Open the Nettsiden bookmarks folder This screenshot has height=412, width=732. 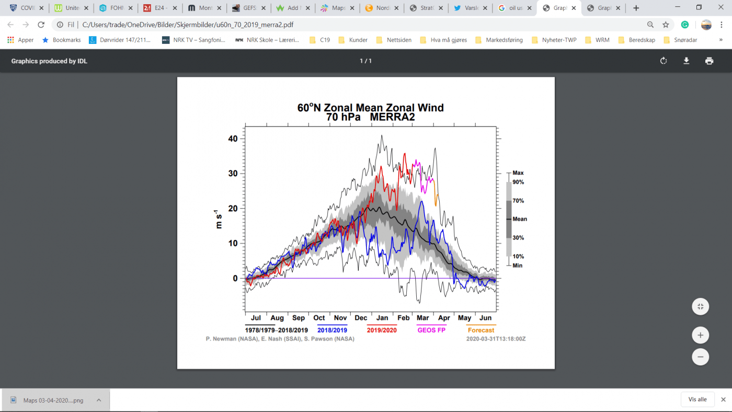click(x=395, y=40)
